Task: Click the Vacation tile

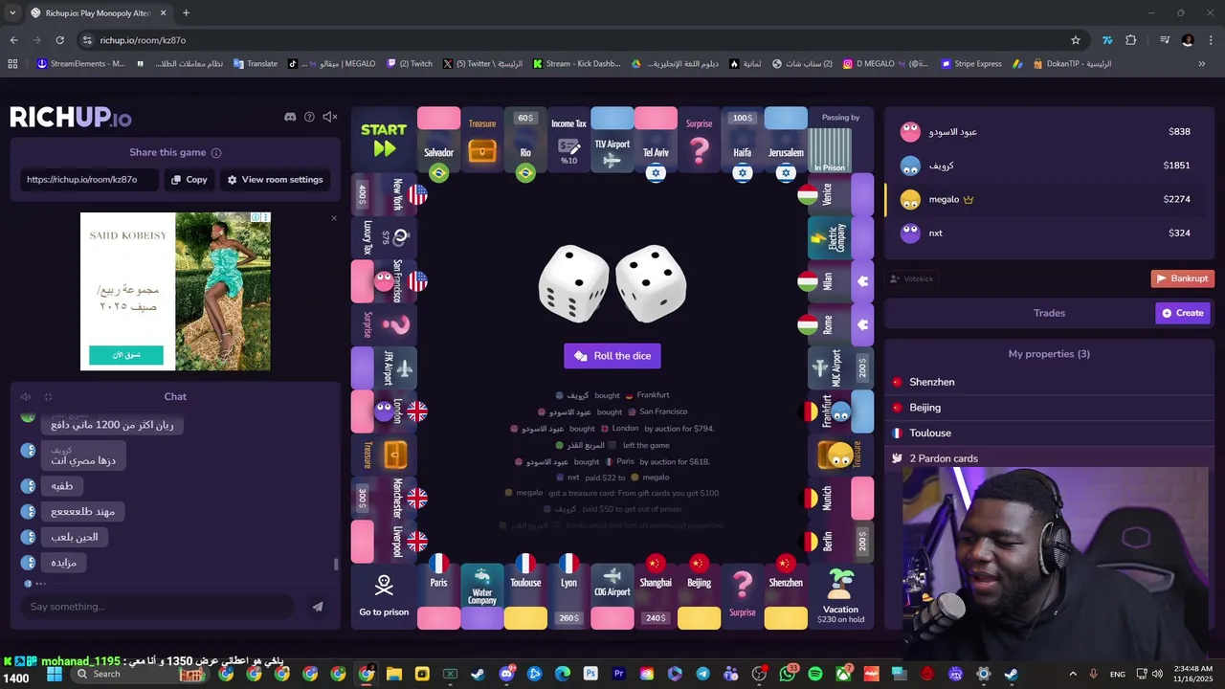Action: 841,597
